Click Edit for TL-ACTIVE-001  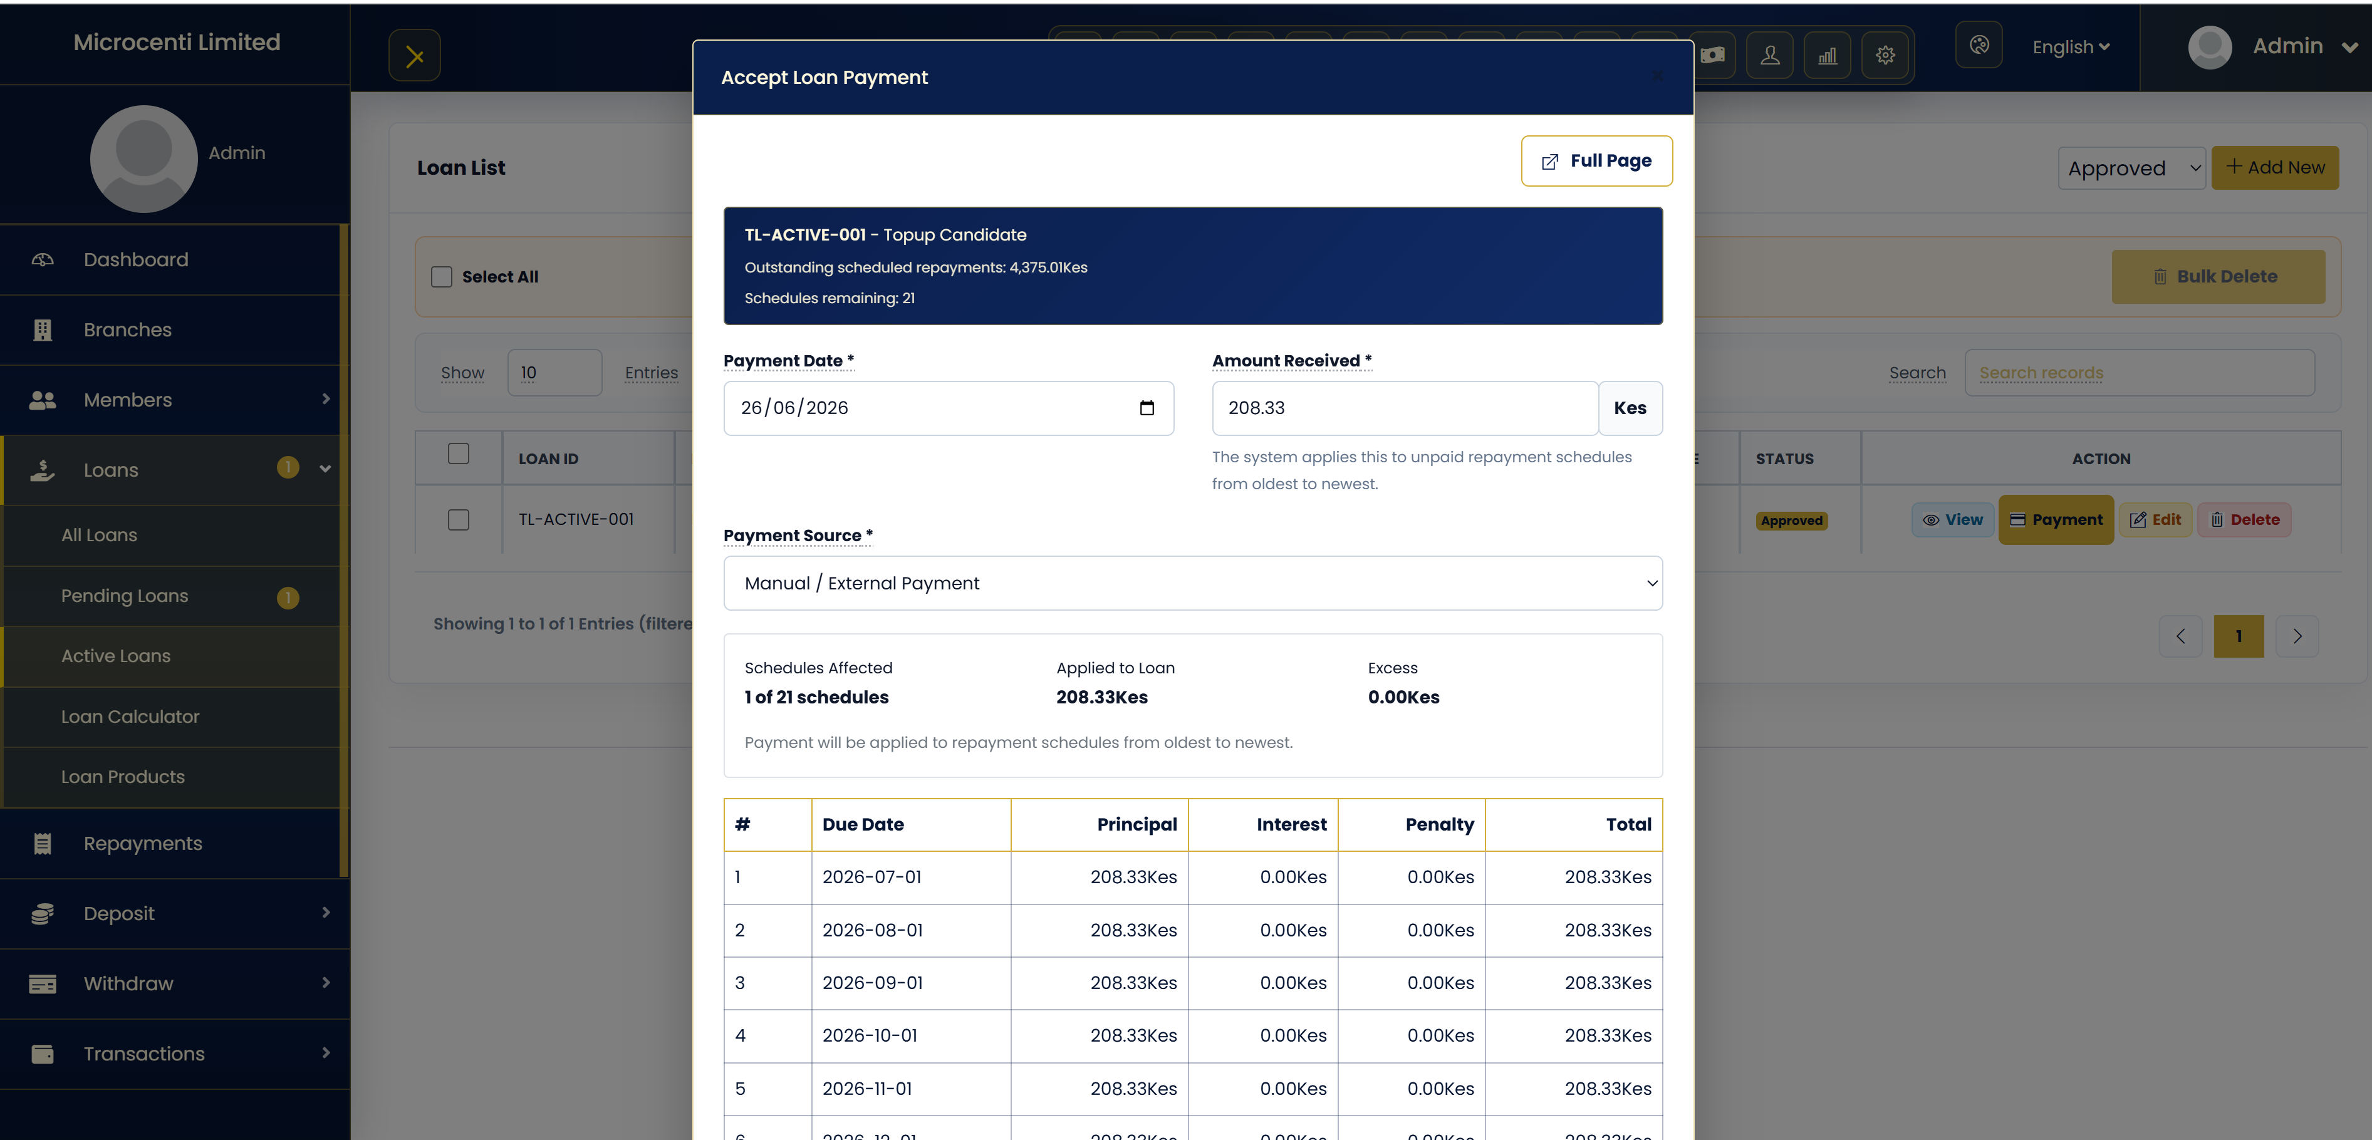pyautogui.click(x=2155, y=521)
